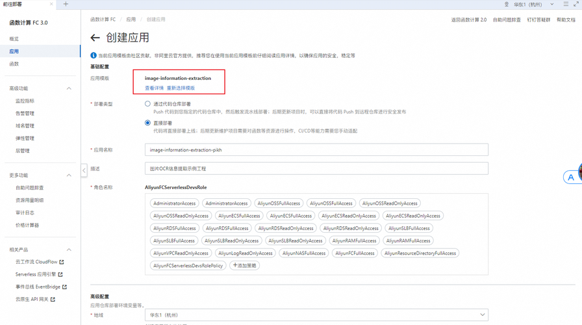582x325 pixels.
Task: Open 自助问题排查 in the sidebar
Action: click(x=30, y=188)
